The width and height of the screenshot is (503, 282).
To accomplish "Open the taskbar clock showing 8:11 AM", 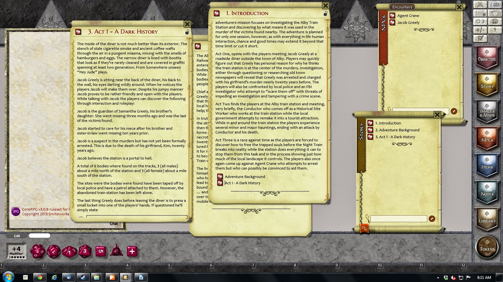I will pyautogui.click(x=484, y=277).
